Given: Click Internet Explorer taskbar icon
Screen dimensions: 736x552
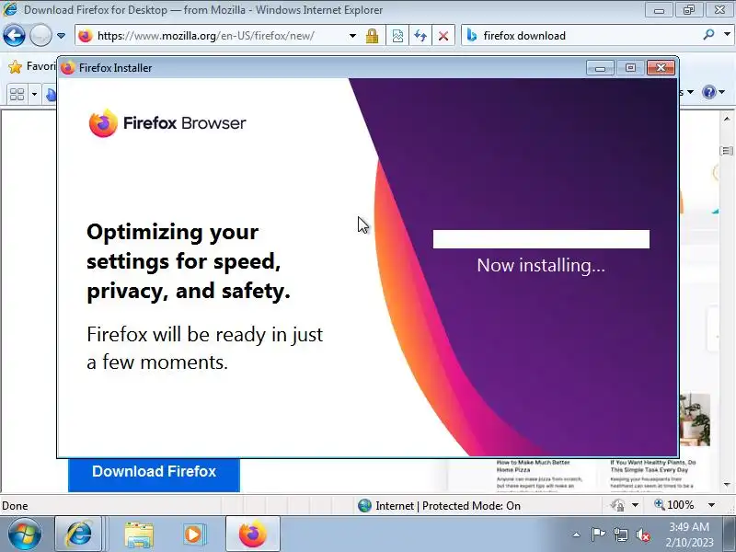Looking at the screenshot, I should tap(79, 535).
